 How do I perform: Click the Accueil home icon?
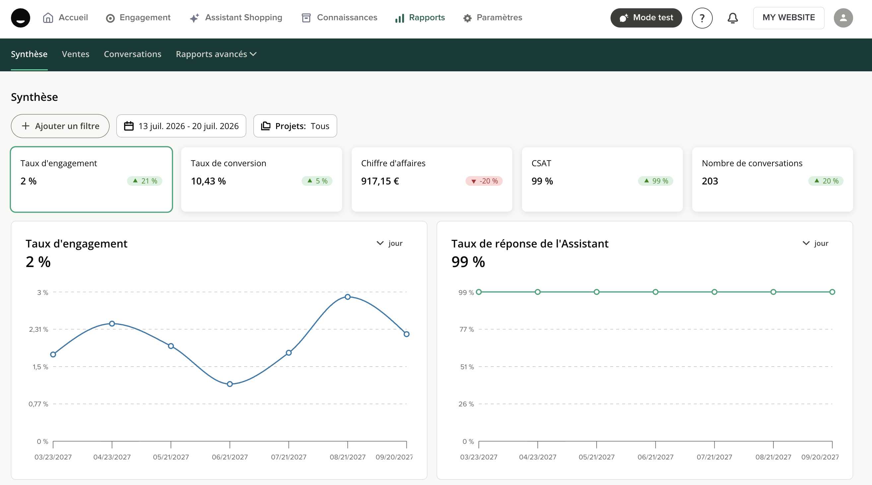(48, 18)
